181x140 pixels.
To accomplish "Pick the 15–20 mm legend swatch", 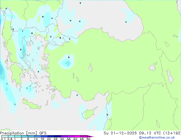I will coord(45,136).
